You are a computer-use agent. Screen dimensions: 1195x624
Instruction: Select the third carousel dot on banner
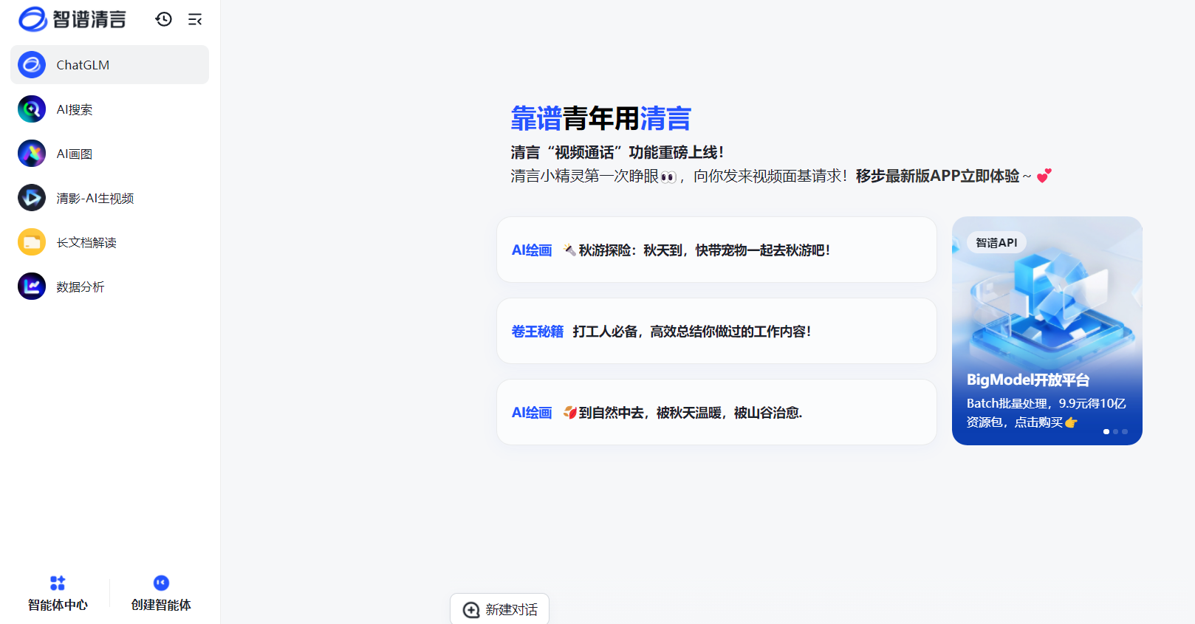pos(1125,431)
